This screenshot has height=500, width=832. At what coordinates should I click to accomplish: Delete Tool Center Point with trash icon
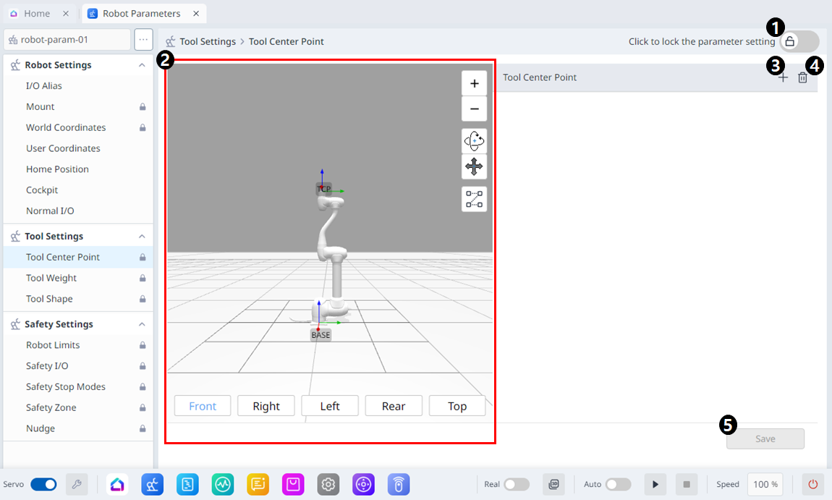[802, 77]
